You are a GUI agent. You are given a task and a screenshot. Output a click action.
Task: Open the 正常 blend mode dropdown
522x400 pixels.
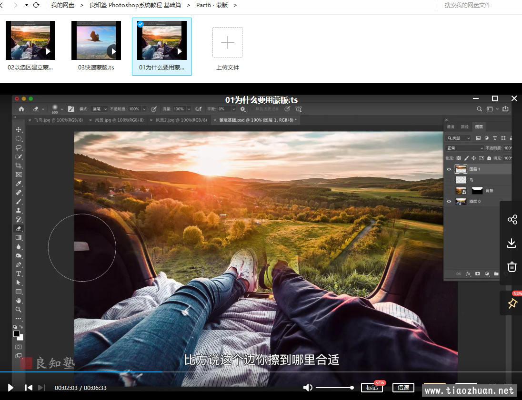(x=464, y=148)
